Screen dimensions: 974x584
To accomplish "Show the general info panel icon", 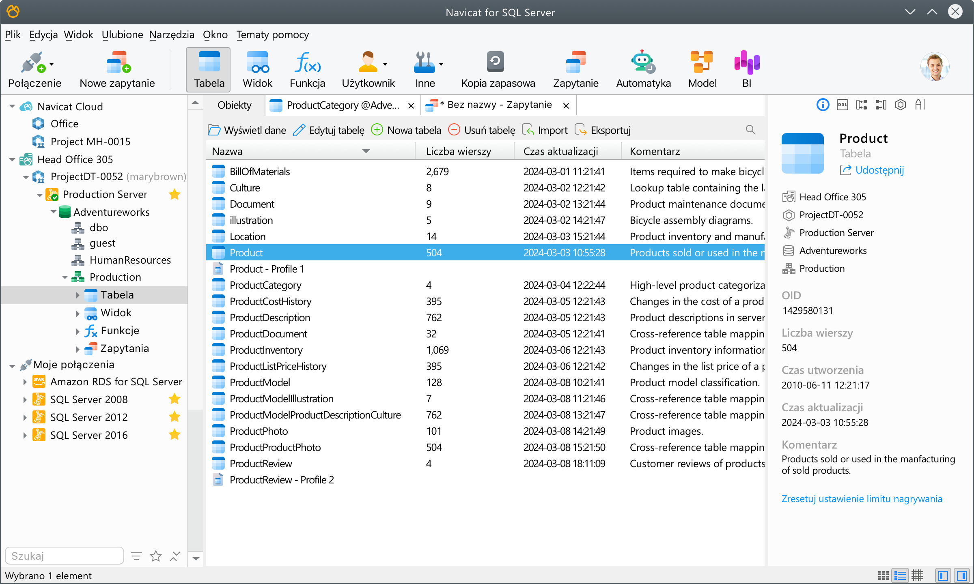I will 823,105.
